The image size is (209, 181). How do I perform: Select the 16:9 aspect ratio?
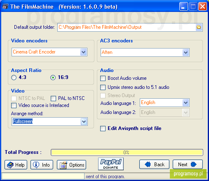coord(53,77)
